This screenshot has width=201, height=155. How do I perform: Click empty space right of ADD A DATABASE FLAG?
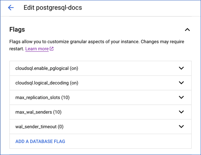(x=128, y=141)
